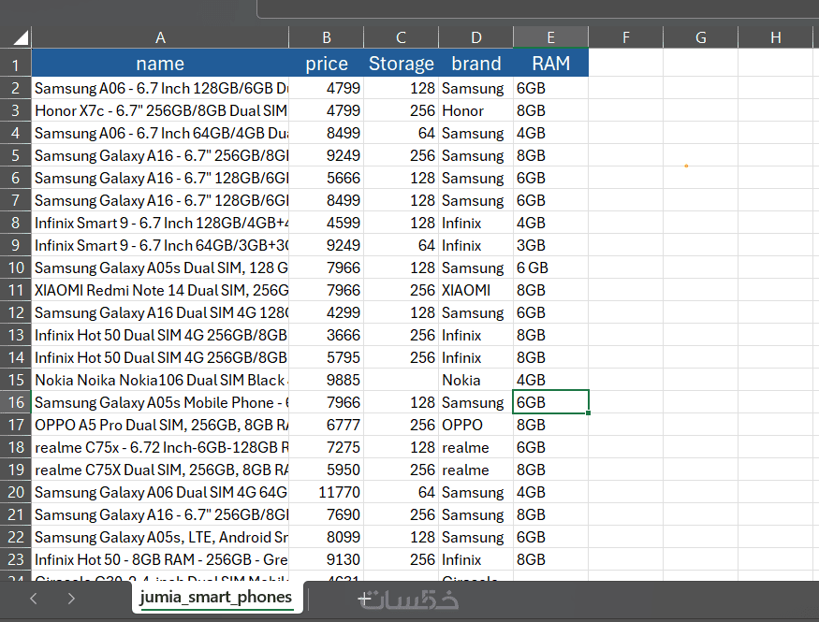
Task: Select column C header
Action: (x=402, y=37)
